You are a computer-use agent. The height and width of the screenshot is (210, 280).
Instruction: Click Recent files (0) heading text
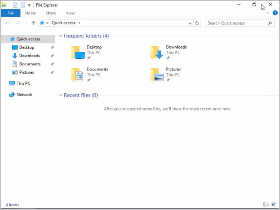[x=81, y=95]
